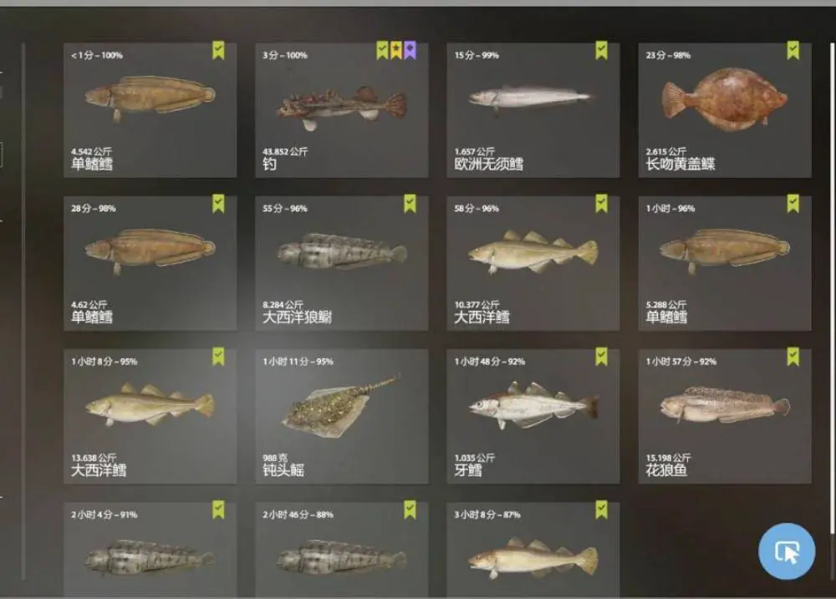Image resolution: width=836 pixels, height=599 pixels.
Task: Click green checkmark badge on 花狼鱼 card
Action: coord(793,357)
